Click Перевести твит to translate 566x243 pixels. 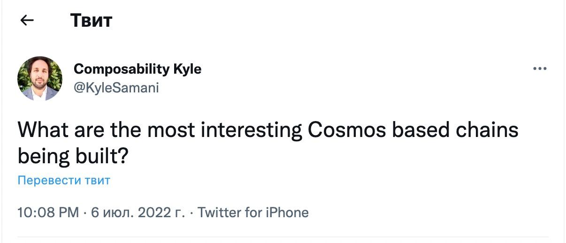(64, 180)
